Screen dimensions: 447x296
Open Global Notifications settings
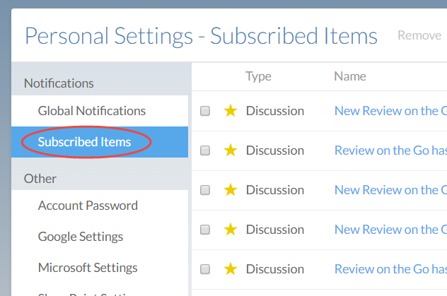coord(92,111)
